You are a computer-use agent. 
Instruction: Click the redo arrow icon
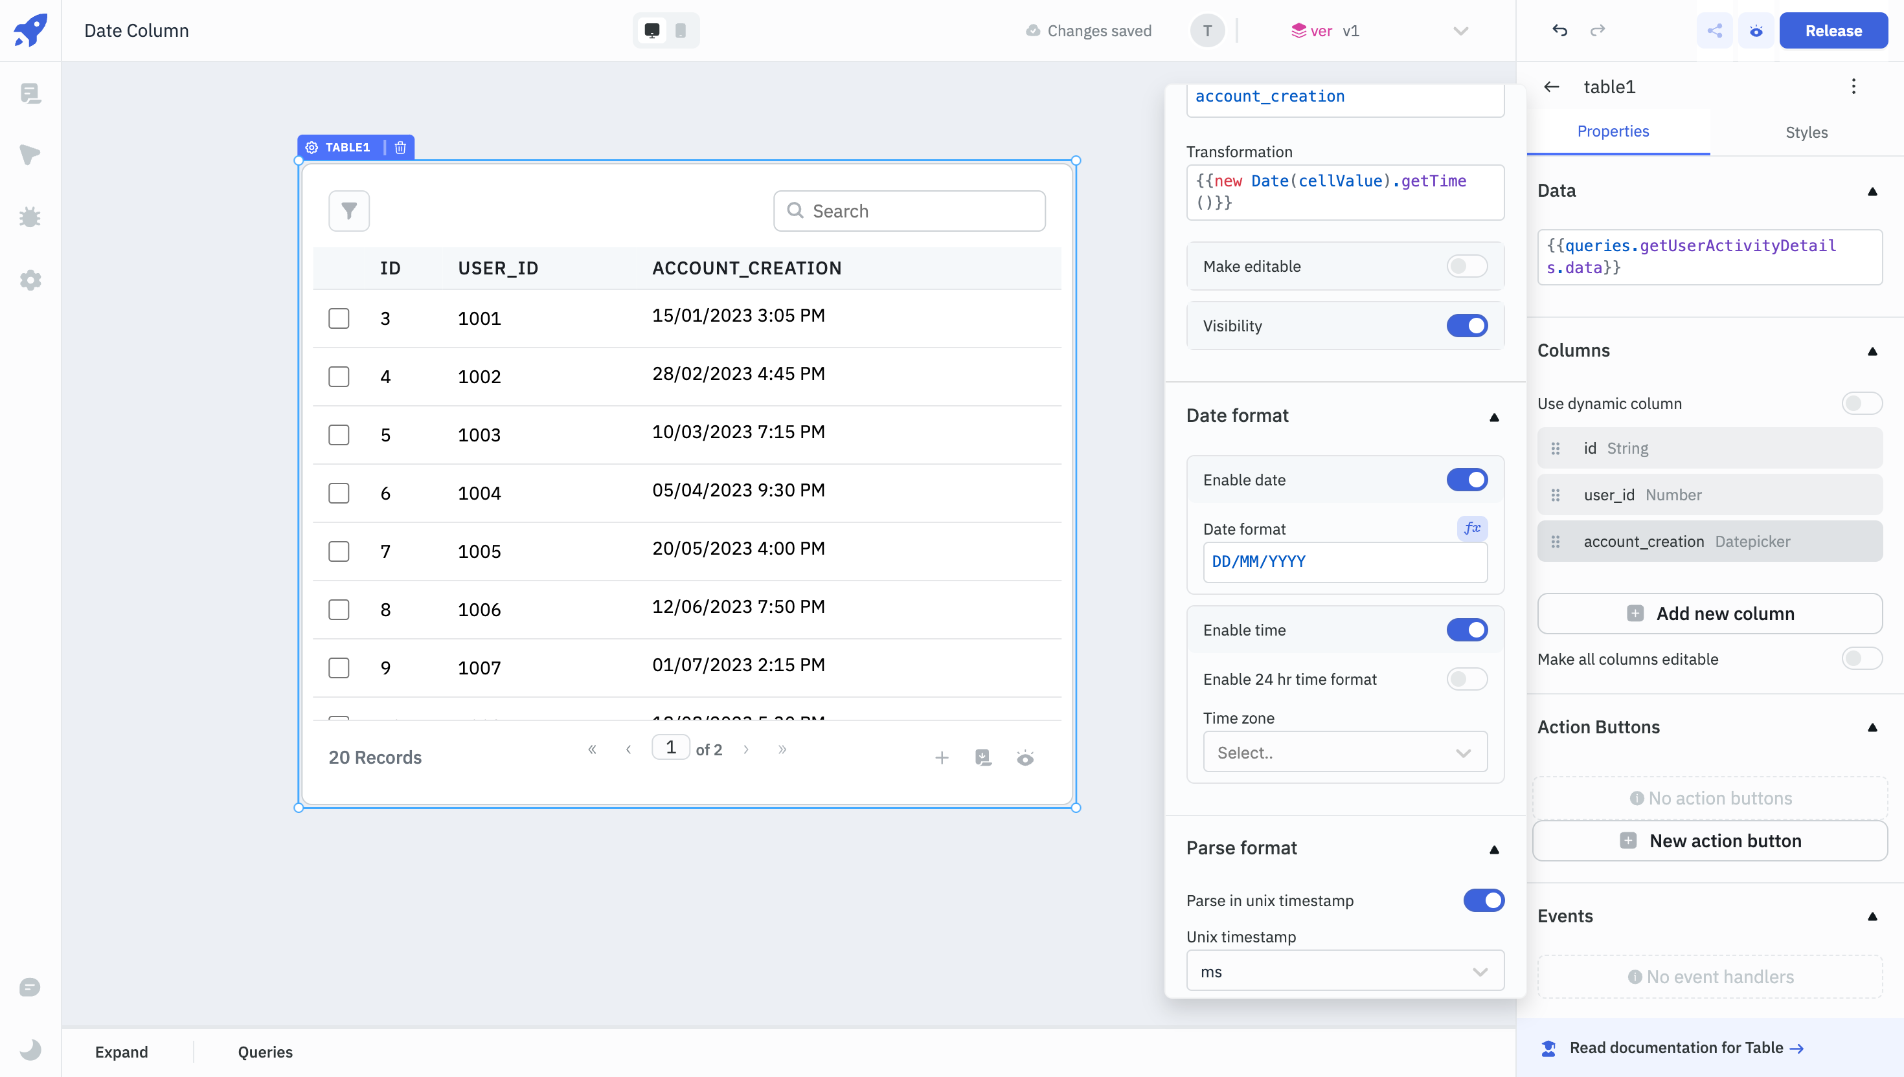point(1598,30)
